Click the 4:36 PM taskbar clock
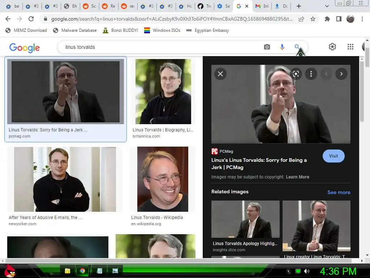Image resolution: width=370 pixels, height=278 pixels. 338,271
